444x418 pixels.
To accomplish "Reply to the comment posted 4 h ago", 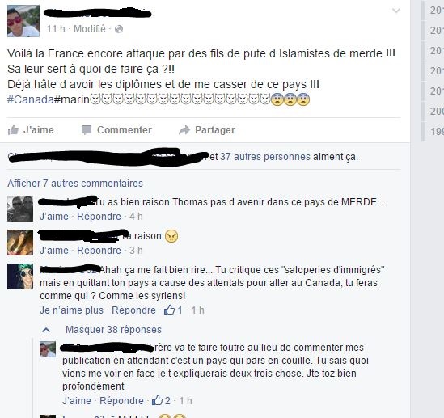I will point(99,217).
